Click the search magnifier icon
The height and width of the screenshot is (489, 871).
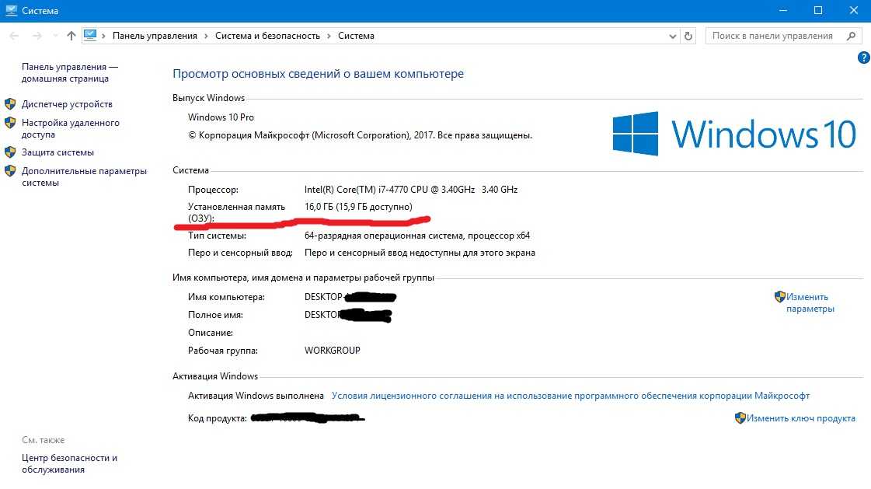852,36
